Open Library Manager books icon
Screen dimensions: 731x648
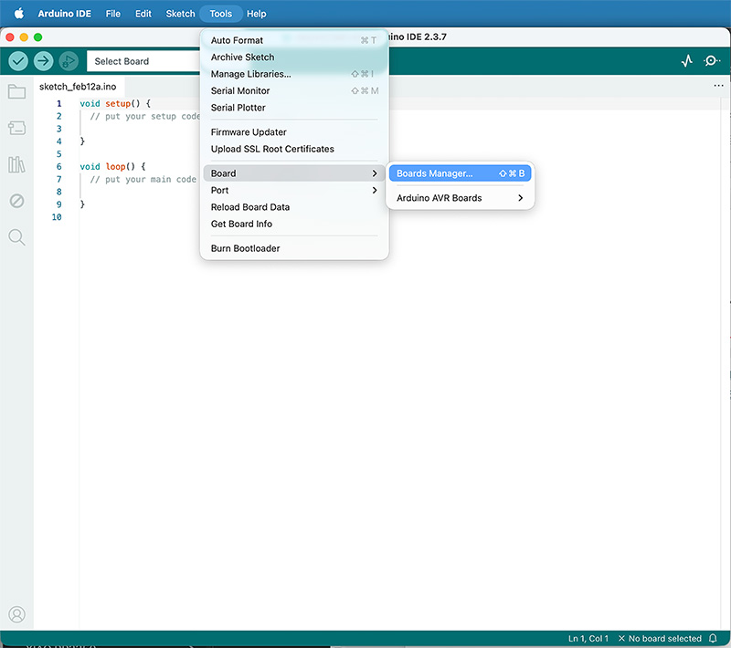coord(16,164)
